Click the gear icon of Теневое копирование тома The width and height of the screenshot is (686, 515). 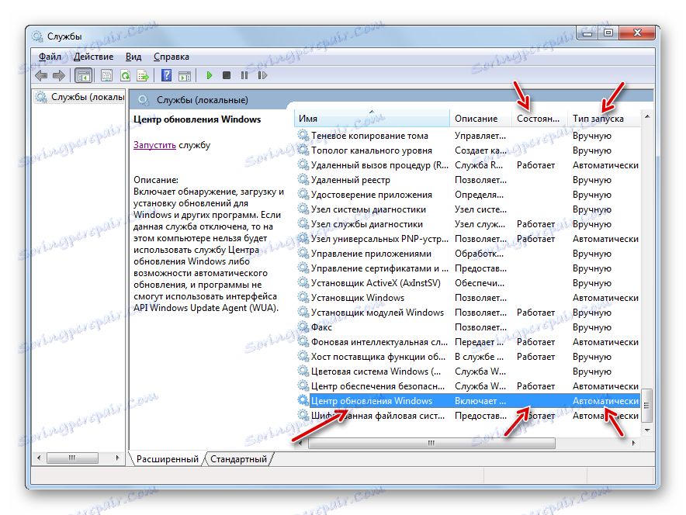(303, 135)
